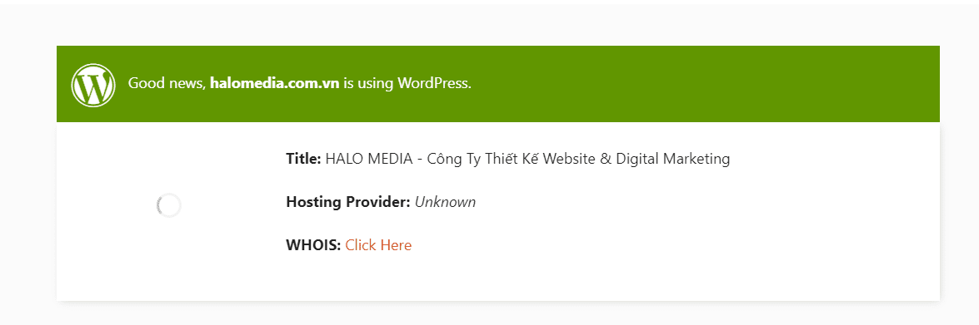Click the 'is using WordPress.' text
979x325 pixels.
click(x=407, y=83)
